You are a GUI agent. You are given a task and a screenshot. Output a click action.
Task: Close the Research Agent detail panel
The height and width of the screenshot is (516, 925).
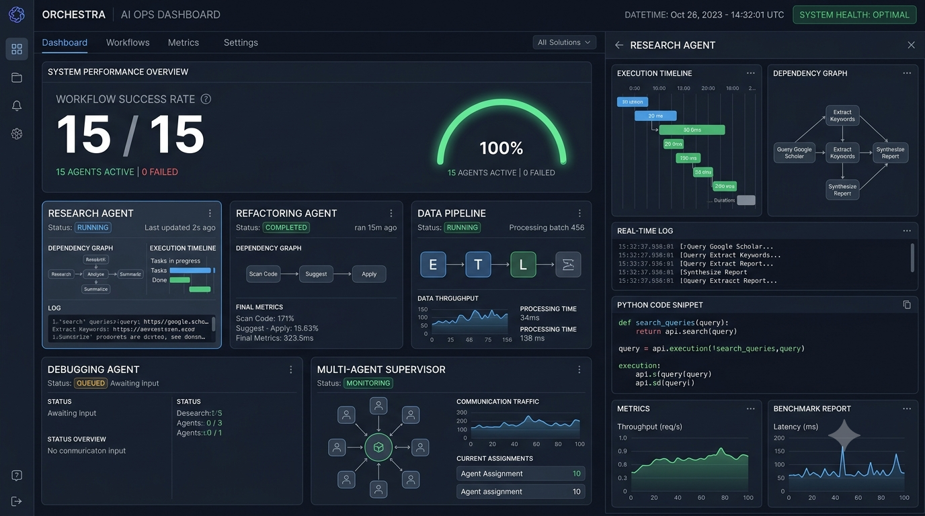point(911,45)
